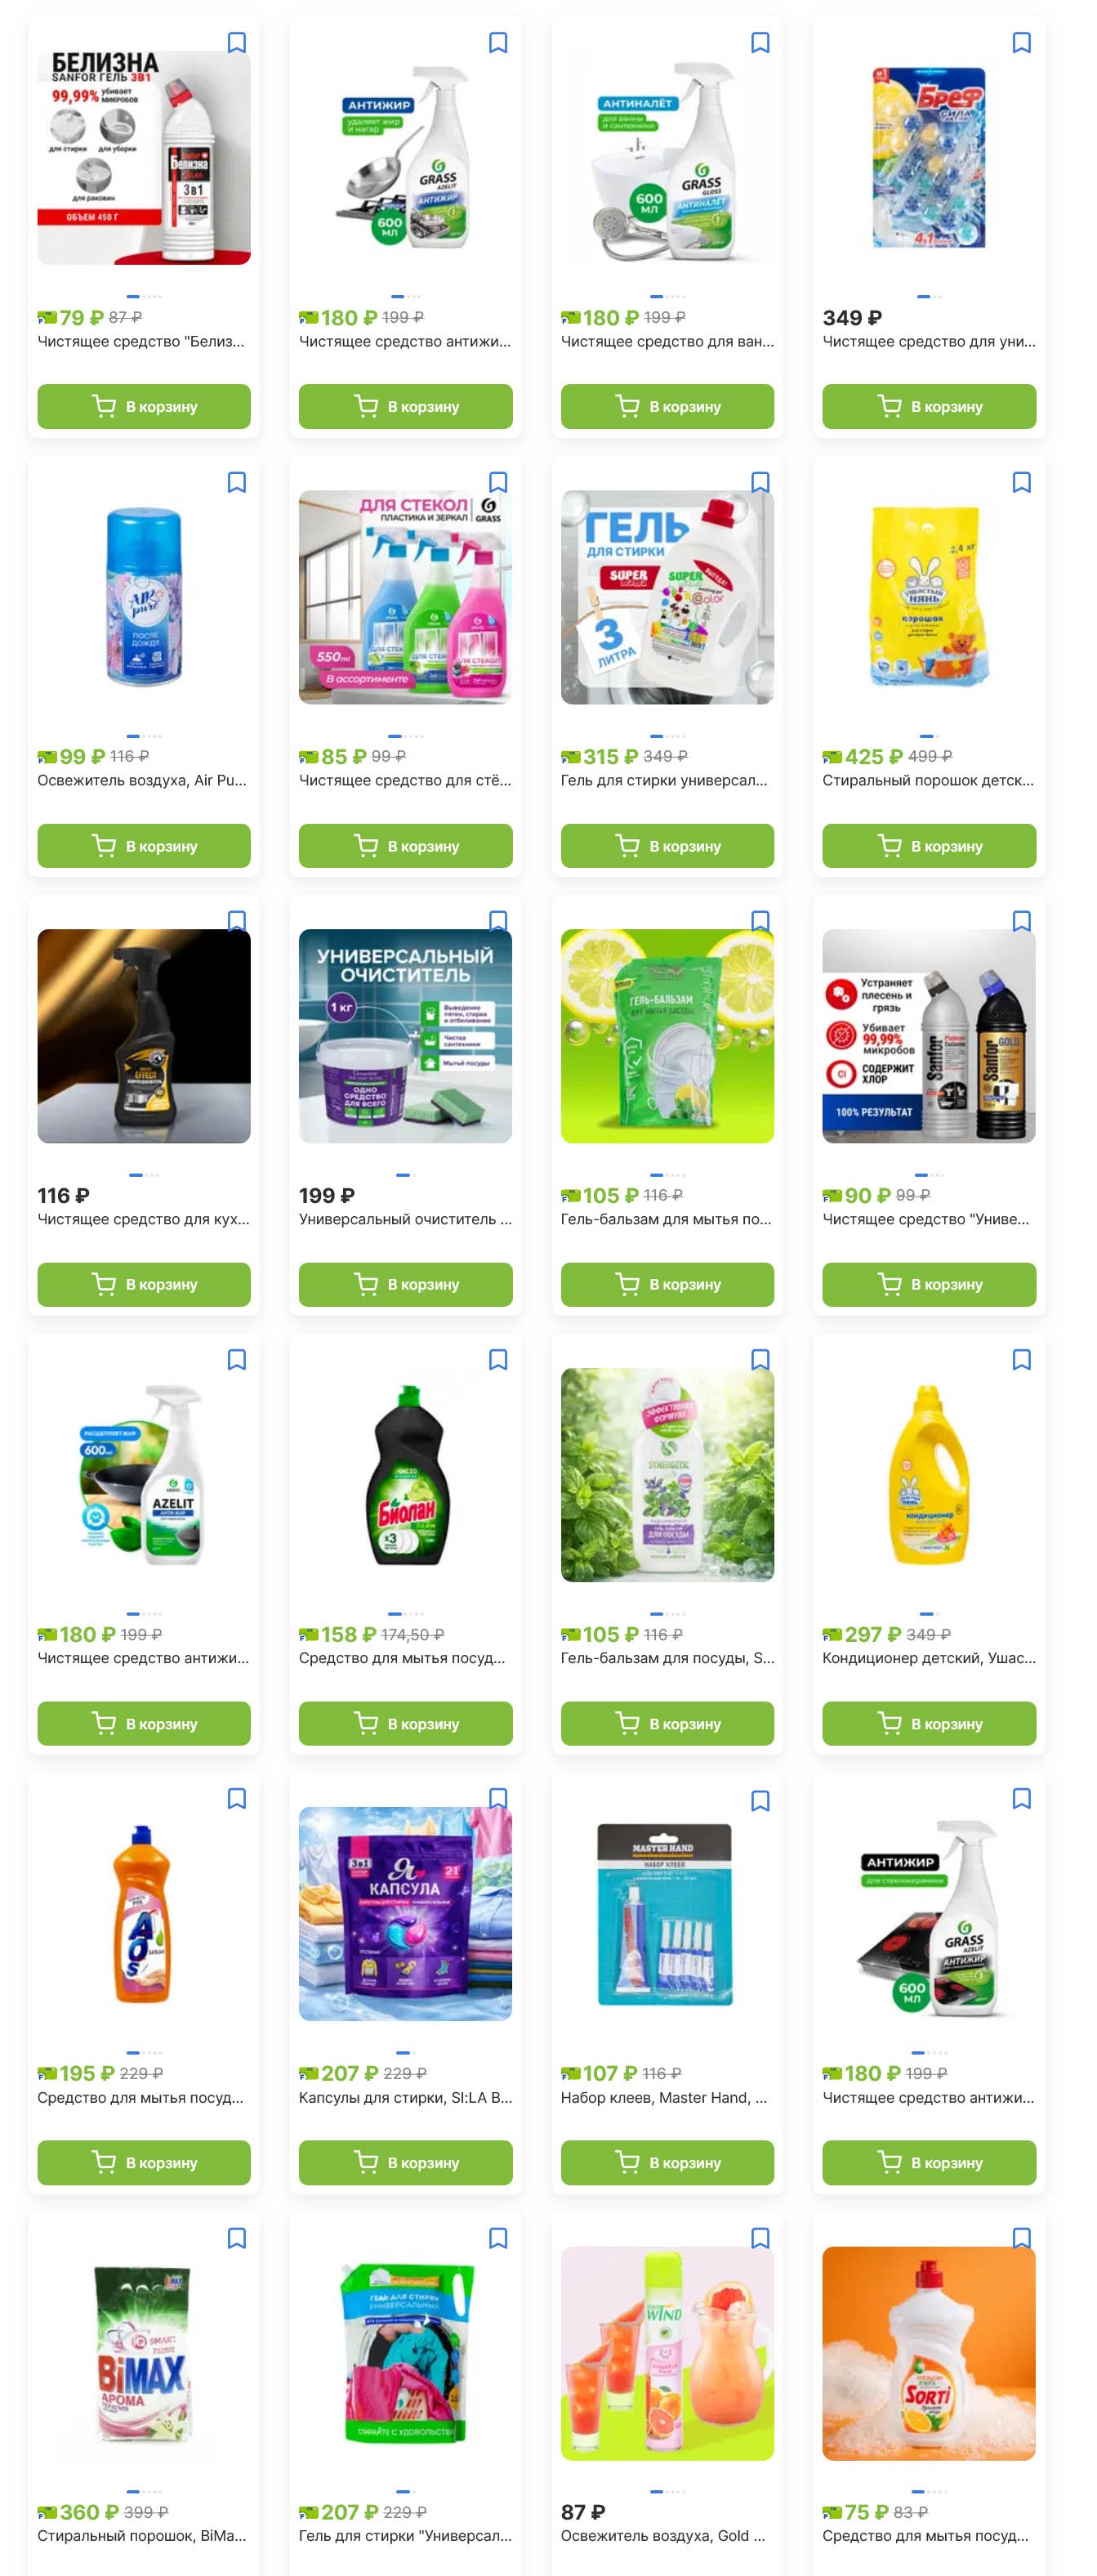Add 3-litre laundry gel to cart
The height and width of the screenshot is (2576, 1097).
click(667, 846)
